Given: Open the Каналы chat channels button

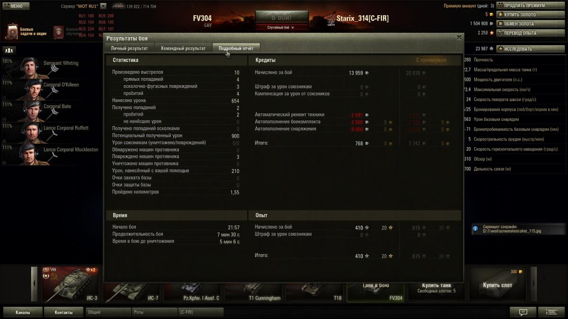Looking at the screenshot, I should (23, 312).
